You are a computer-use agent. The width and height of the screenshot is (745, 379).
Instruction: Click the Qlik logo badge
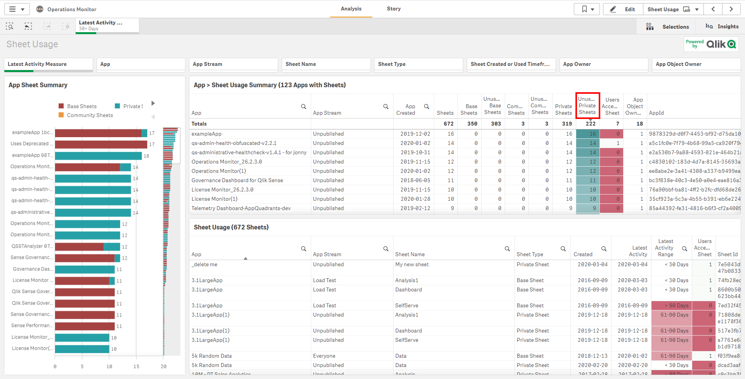coord(711,44)
